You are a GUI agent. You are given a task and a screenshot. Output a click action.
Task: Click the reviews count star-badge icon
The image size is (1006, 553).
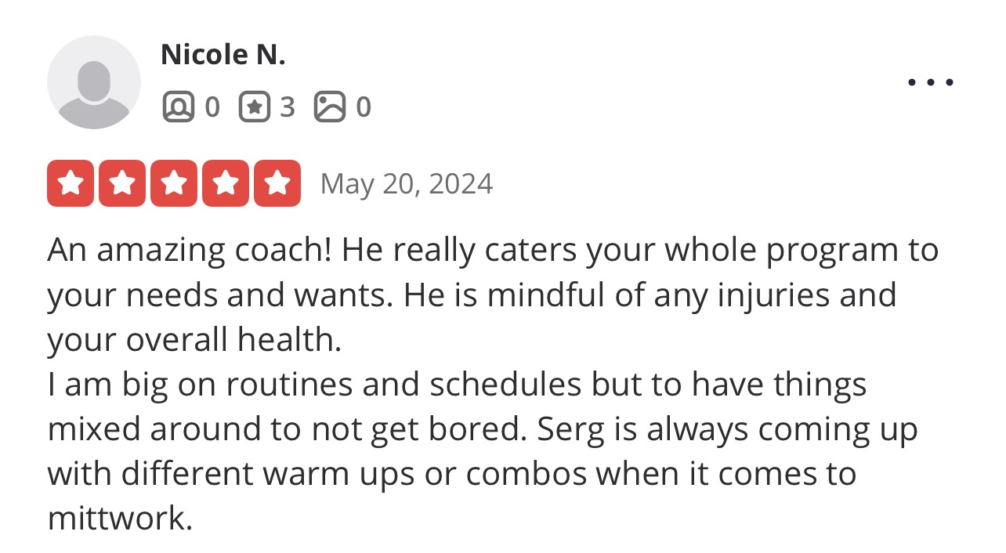pos(254,107)
